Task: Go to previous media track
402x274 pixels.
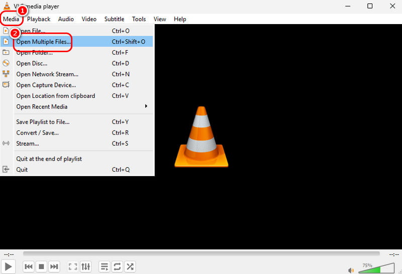Action: (x=28, y=266)
